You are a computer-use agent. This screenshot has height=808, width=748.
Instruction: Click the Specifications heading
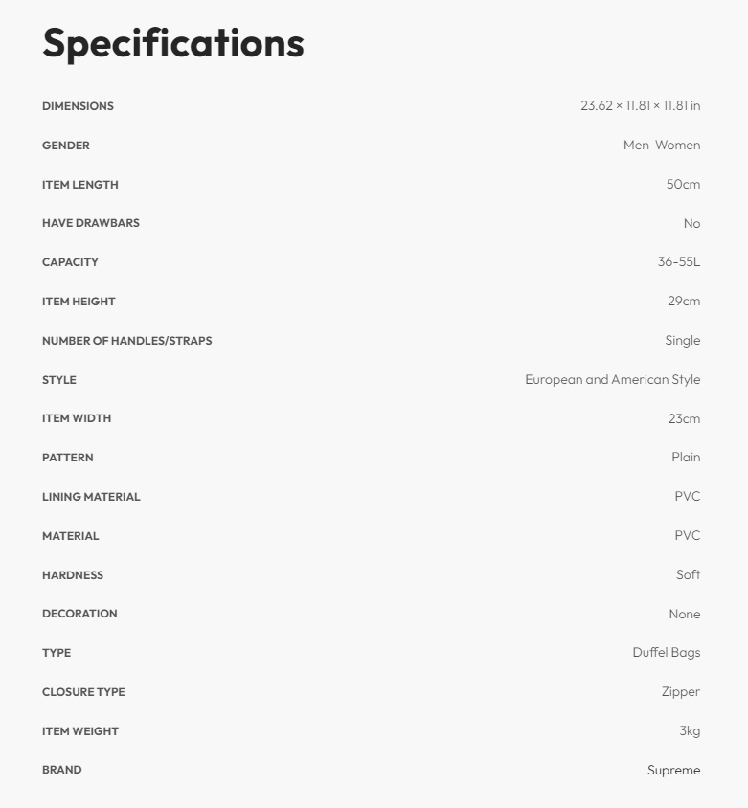click(173, 43)
